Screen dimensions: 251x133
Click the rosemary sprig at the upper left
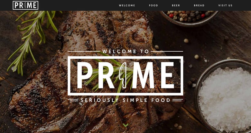point(32,40)
